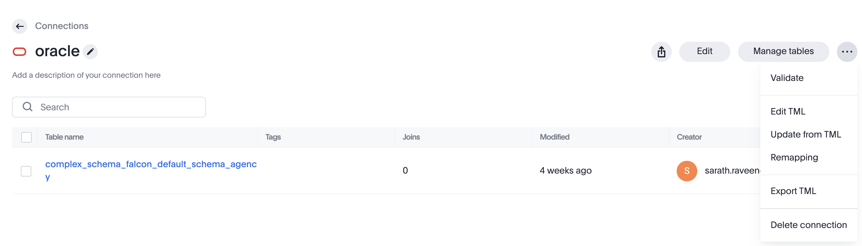
Task: Click the back arrow icon
Action: tap(20, 26)
